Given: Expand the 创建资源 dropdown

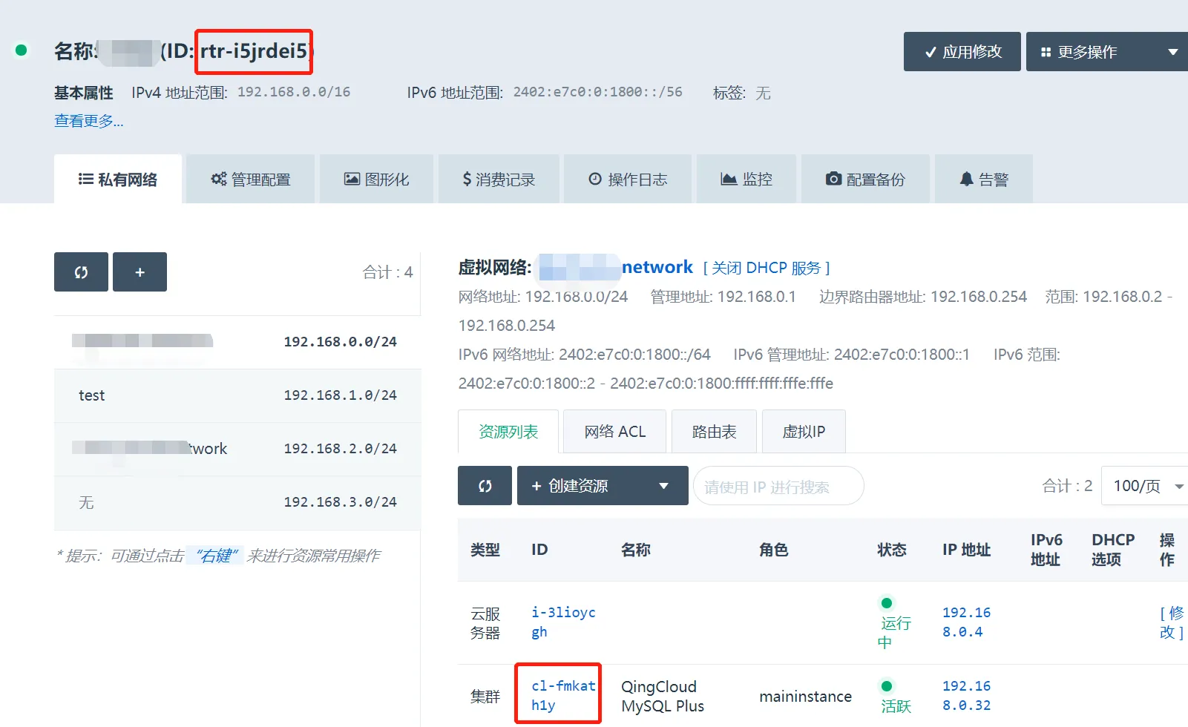Looking at the screenshot, I should point(663,486).
